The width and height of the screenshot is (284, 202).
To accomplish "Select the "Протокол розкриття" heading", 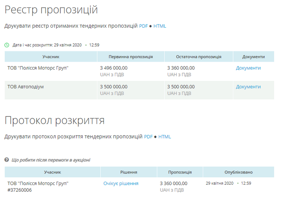I will pos(54,121).
